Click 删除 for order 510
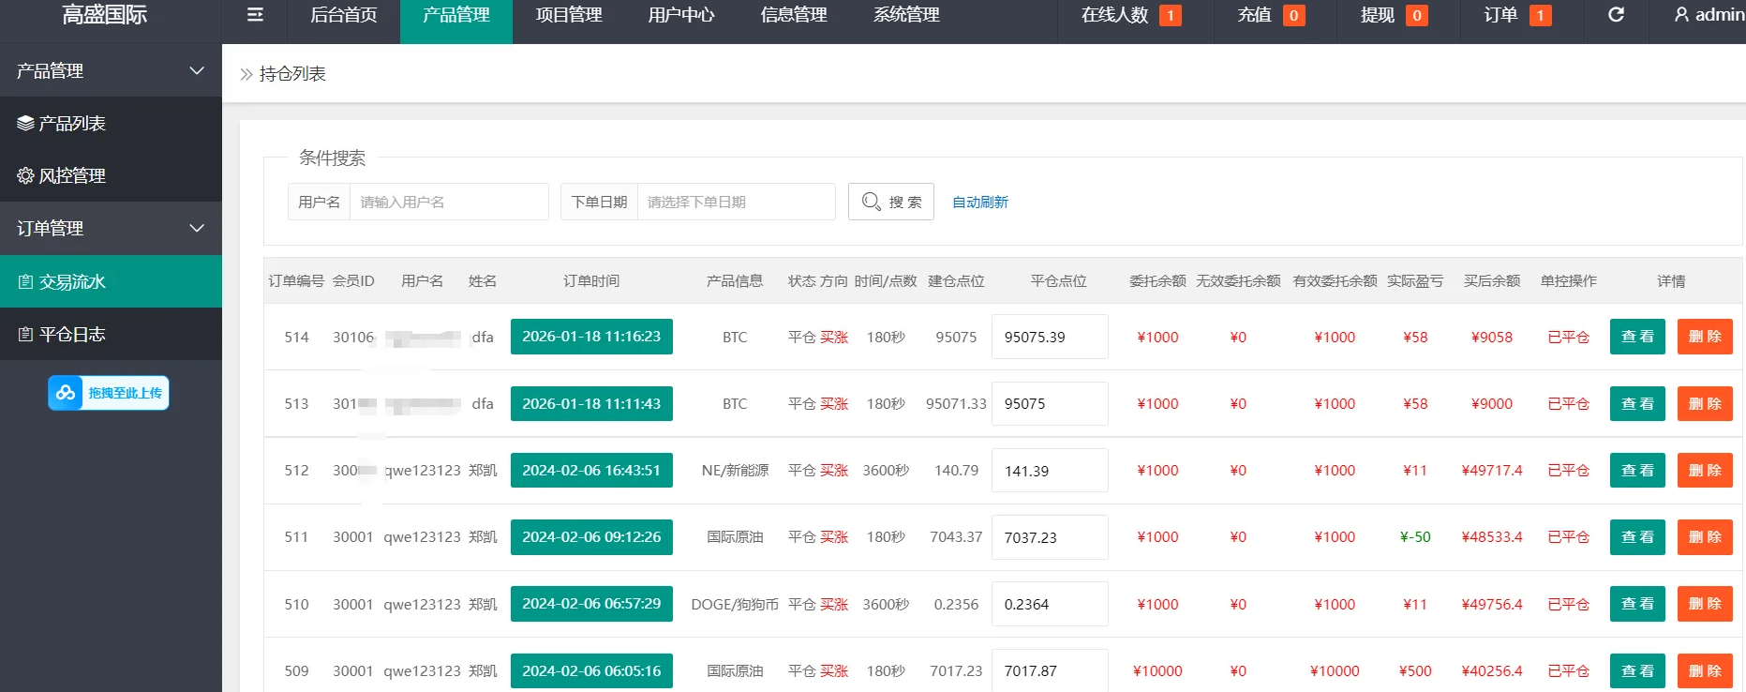The height and width of the screenshot is (692, 1746). coord(1705,604)
